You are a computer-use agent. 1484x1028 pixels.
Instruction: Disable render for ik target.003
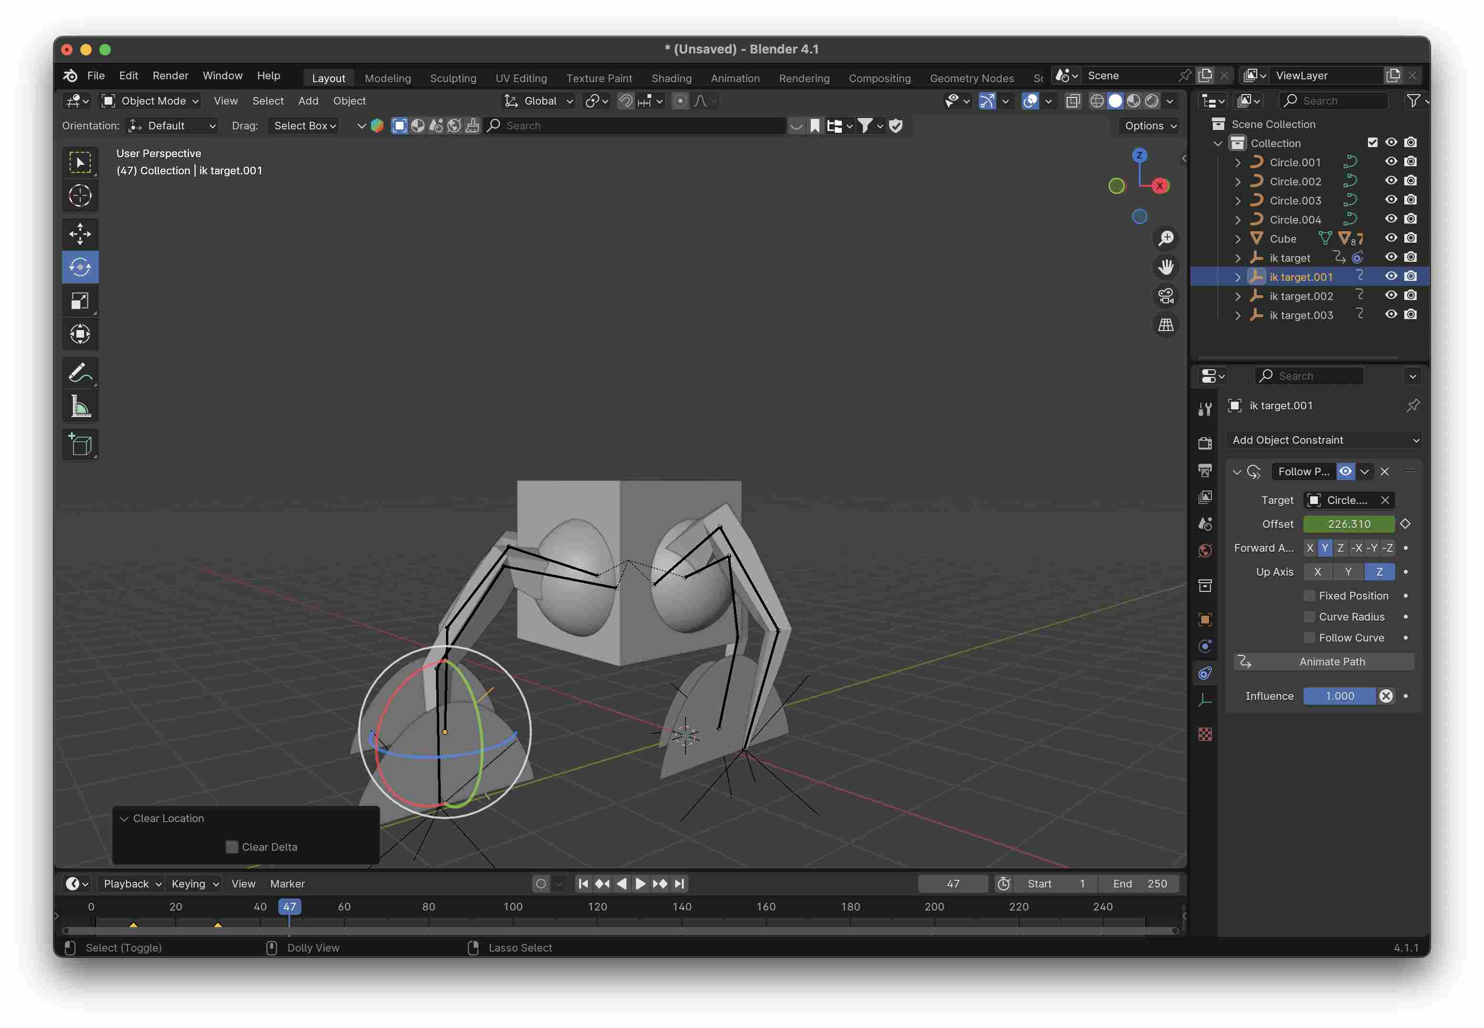(1410, 314)
